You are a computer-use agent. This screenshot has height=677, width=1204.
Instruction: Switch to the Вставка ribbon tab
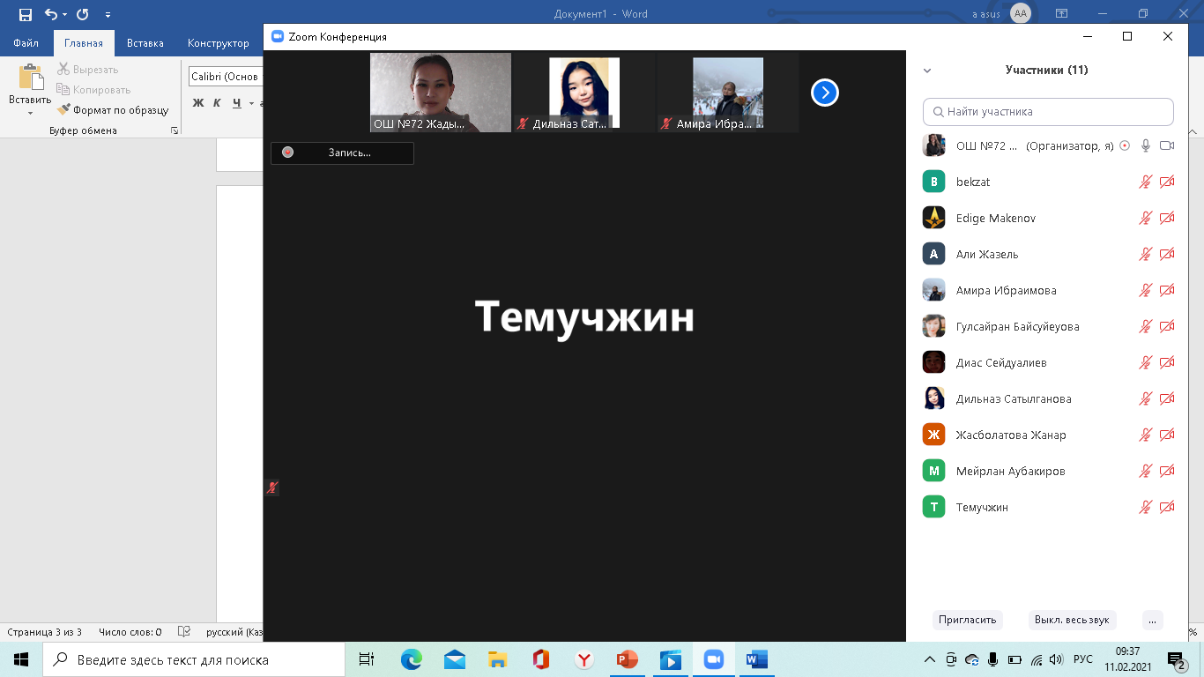[x=145, y=43]
